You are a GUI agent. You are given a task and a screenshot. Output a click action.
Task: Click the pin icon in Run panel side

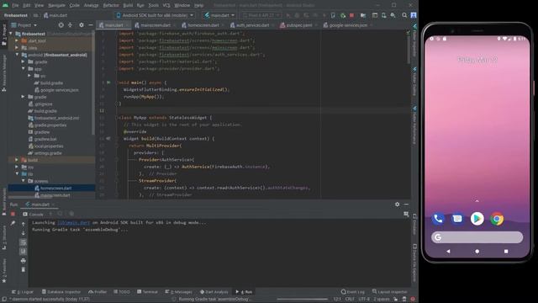[13, 224]
